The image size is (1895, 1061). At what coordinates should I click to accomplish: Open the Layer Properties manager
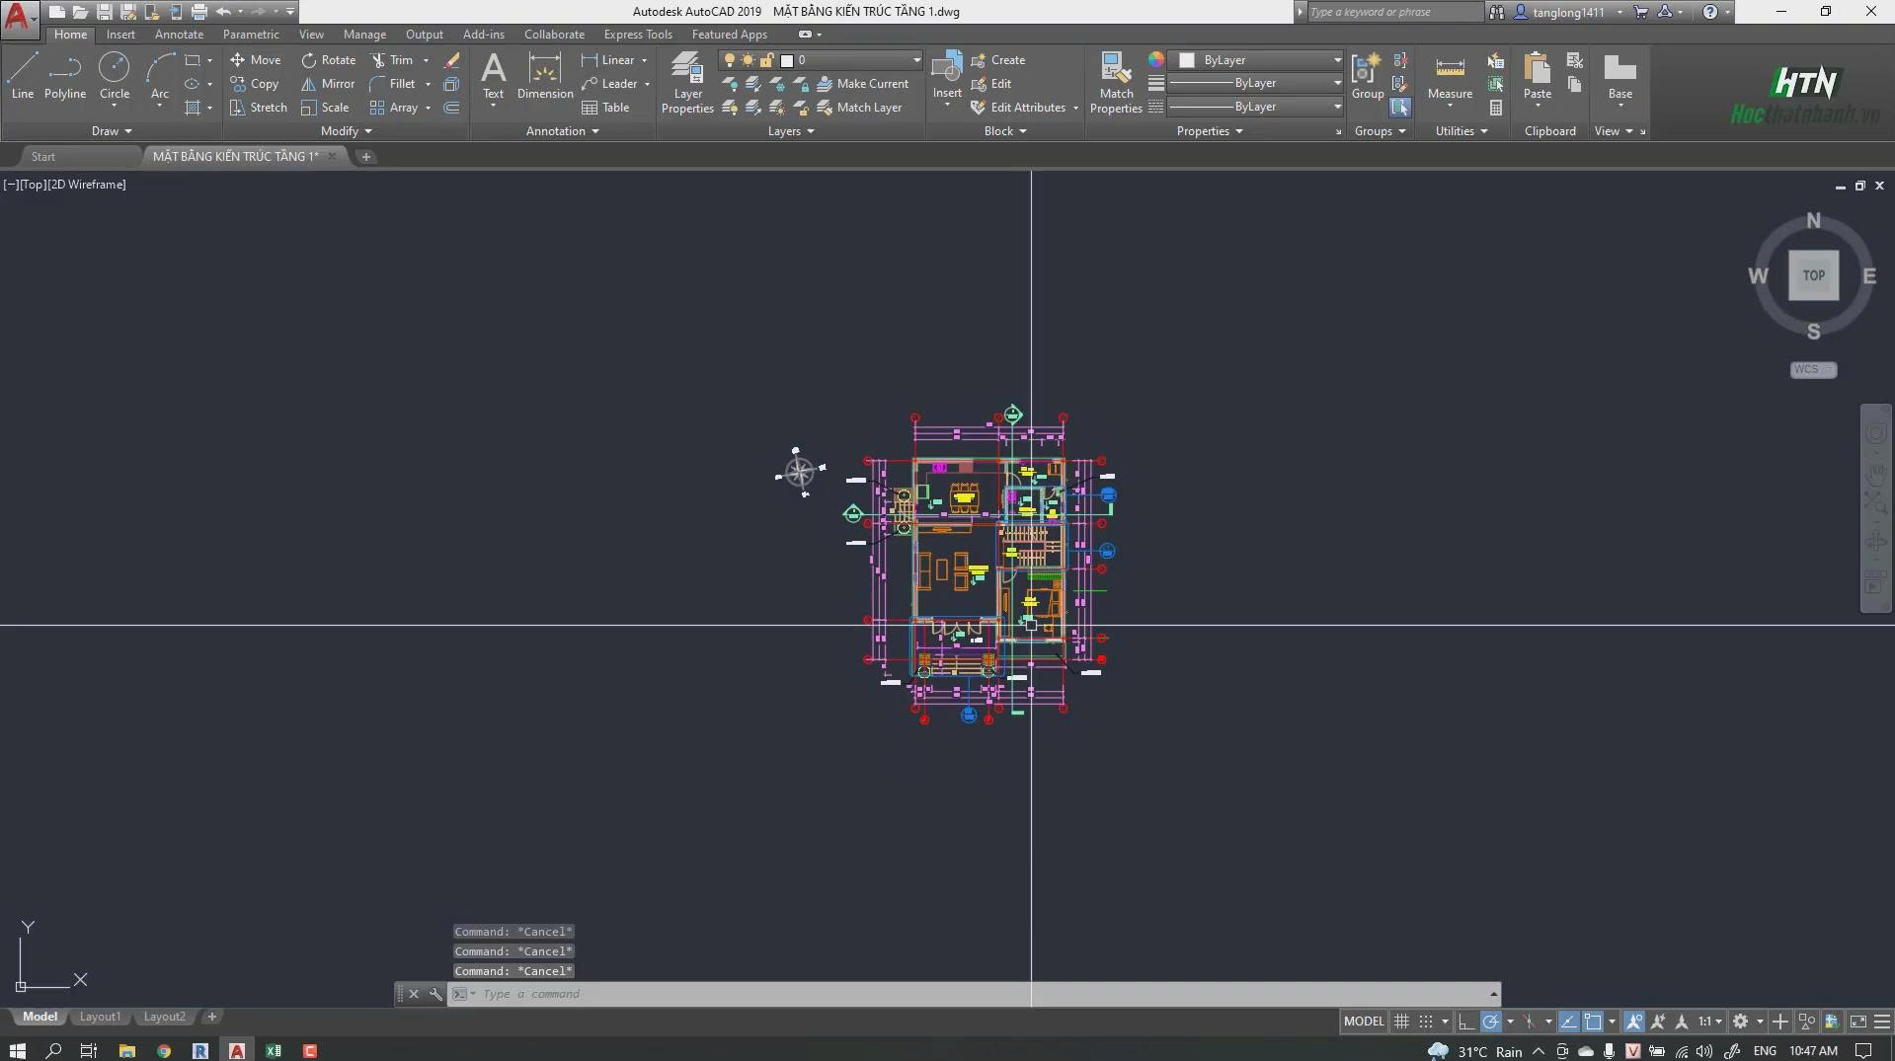686,83
